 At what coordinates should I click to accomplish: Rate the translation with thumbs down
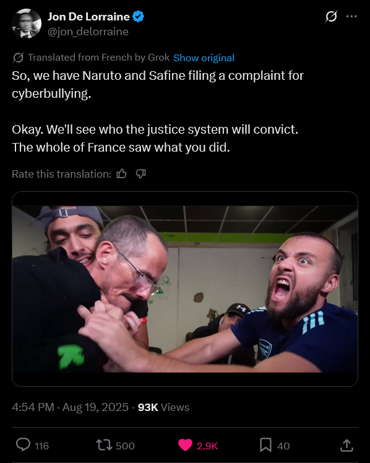[140, 174]
